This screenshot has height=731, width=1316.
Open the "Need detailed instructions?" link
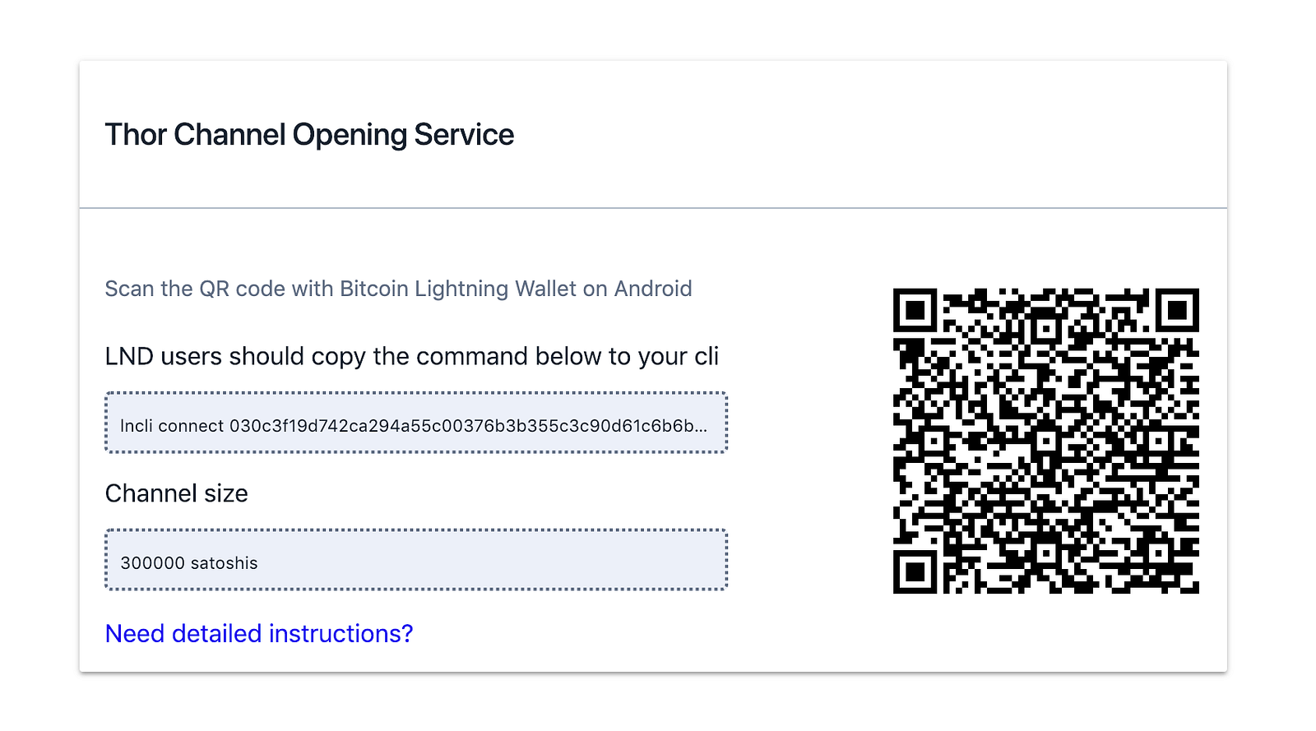(x=259, y=634)
